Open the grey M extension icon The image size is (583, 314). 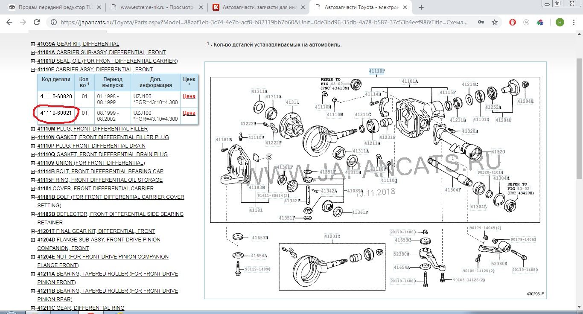pyautogui.click(x=526, y=22)
